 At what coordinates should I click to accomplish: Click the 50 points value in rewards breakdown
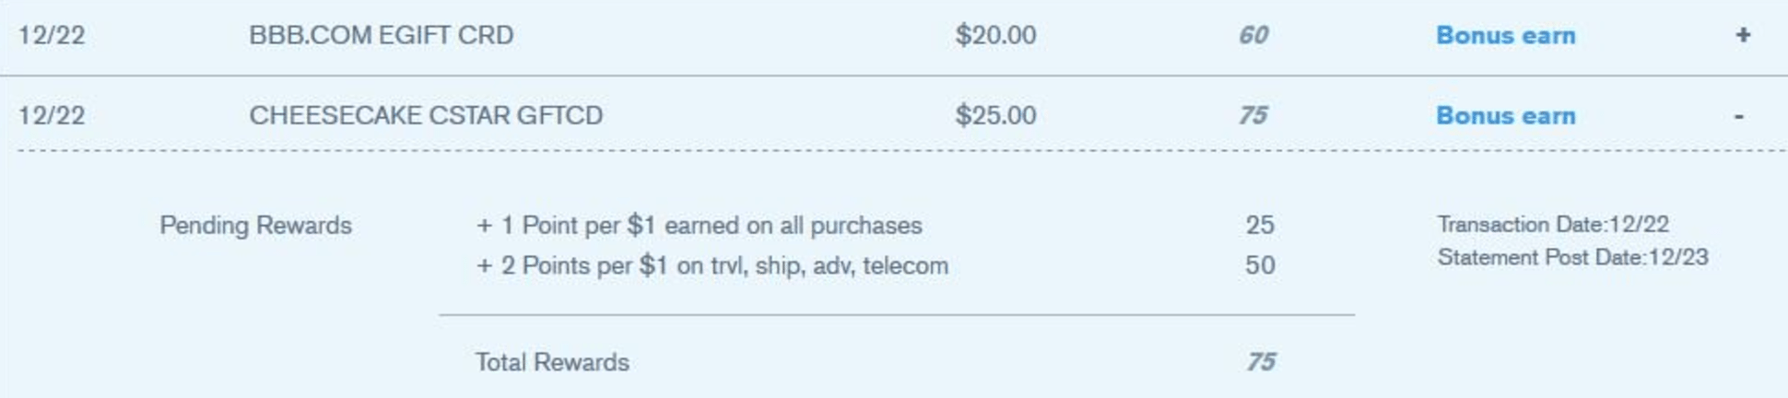(x=1260, y=265)
